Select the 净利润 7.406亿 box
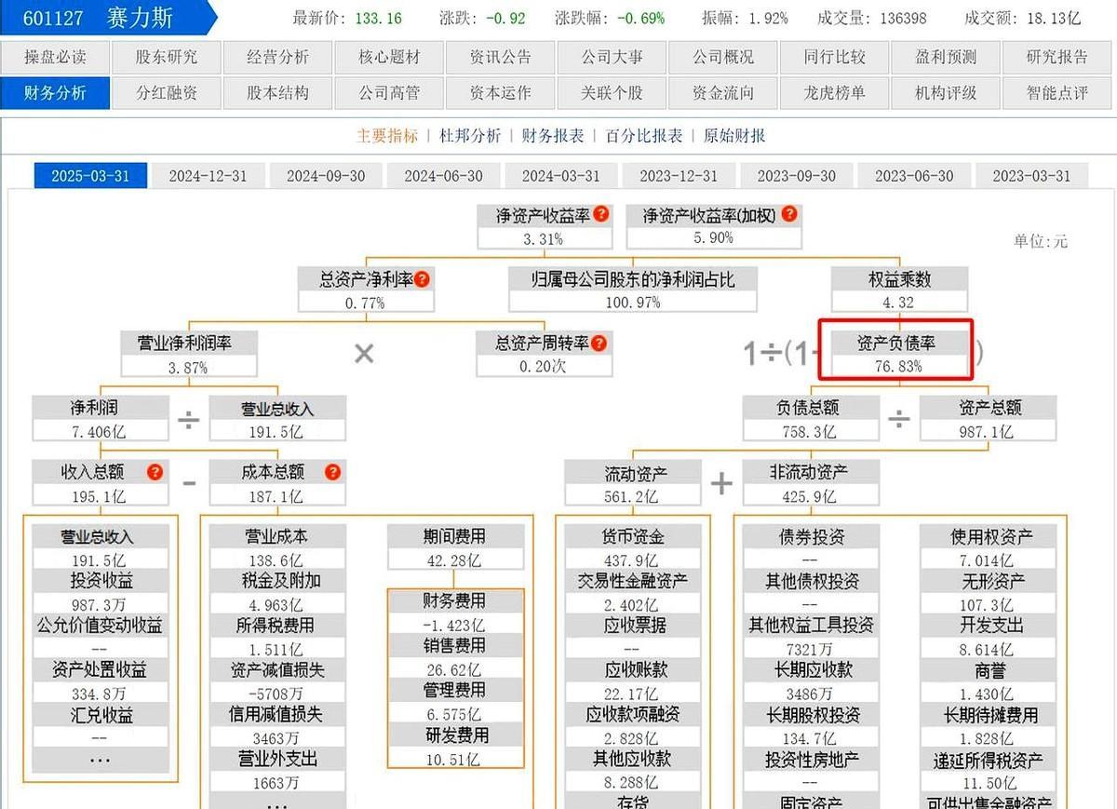The height and width of the screenshot is (809, 1117). pyautogui.click(x=101, y=419)
